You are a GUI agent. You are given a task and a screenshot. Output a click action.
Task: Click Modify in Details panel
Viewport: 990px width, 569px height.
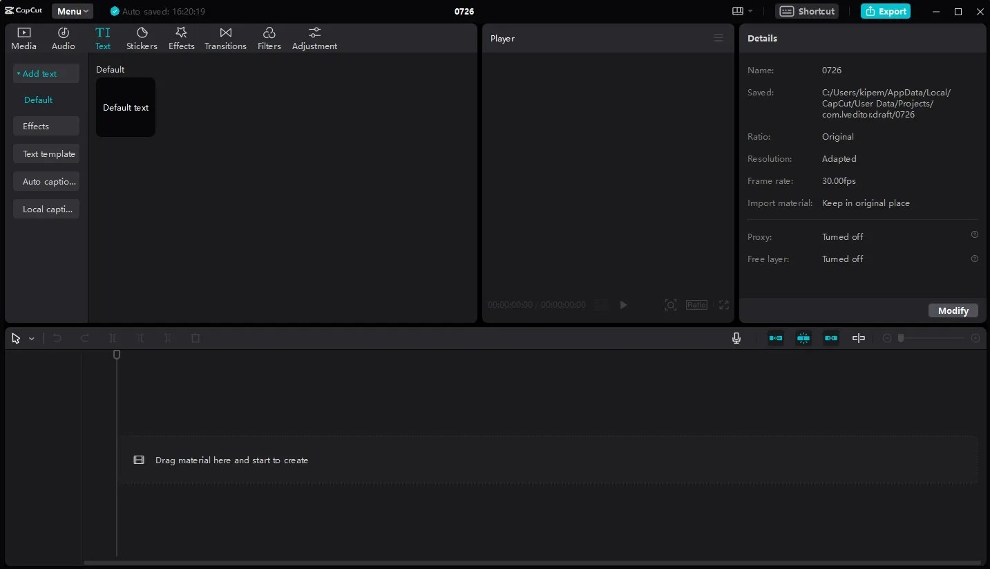(x=953, y=310)
